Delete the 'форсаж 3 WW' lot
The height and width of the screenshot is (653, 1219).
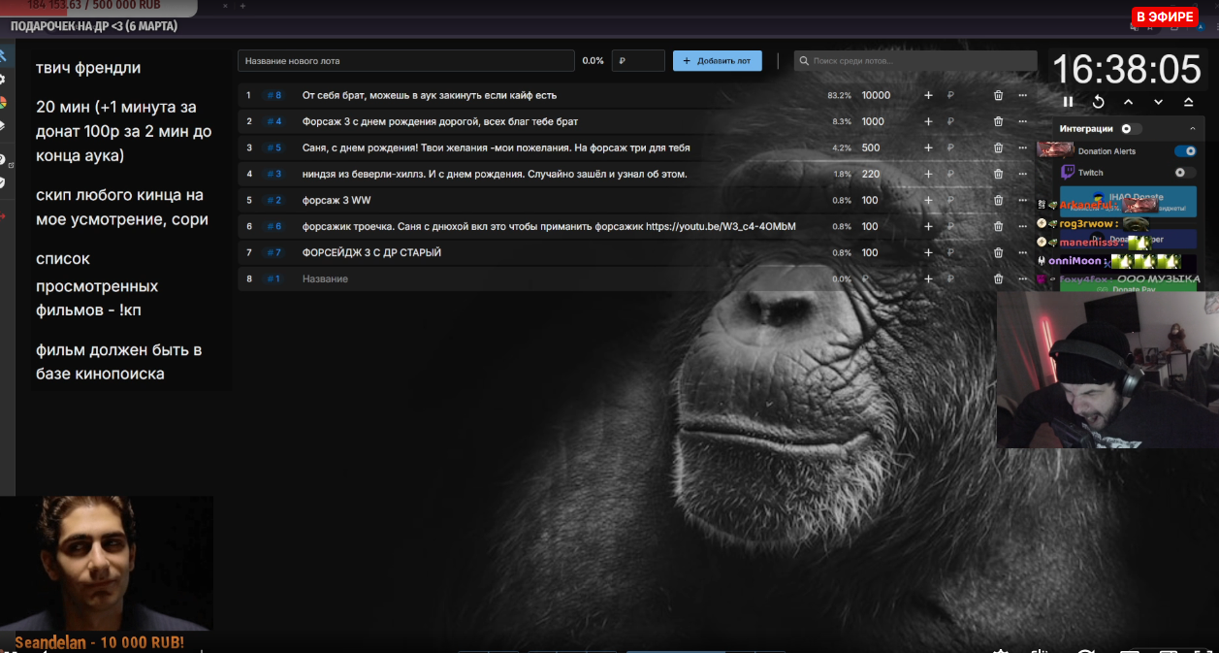[x=999, y=200]
